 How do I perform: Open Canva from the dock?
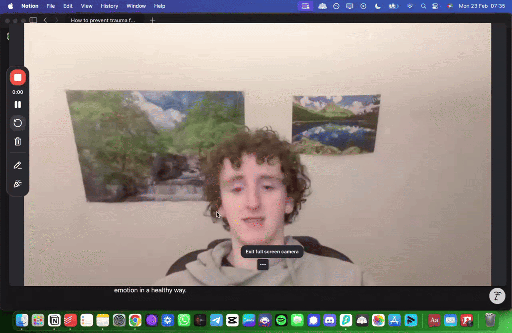pyautogui.click(x=249, y=320)
